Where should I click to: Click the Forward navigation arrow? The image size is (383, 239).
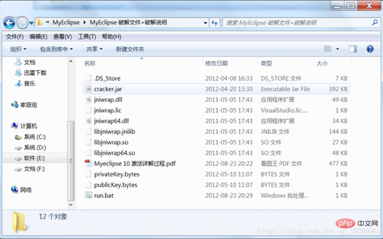22,23
